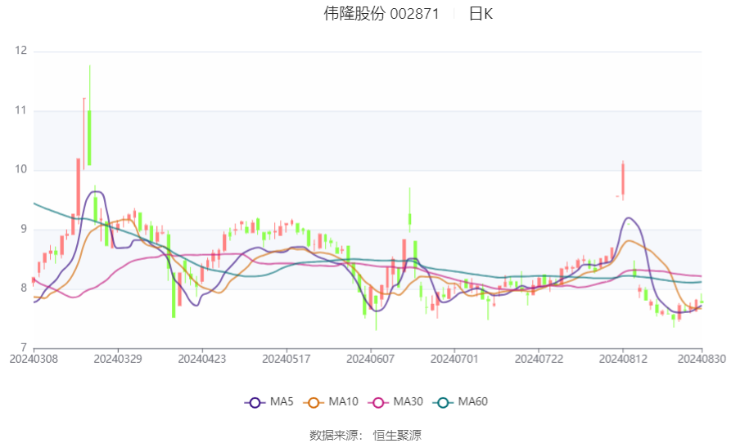Viewport: 731px width, 443px height.
Task: Click y-axis value 10
Action: tap(21, 169)
